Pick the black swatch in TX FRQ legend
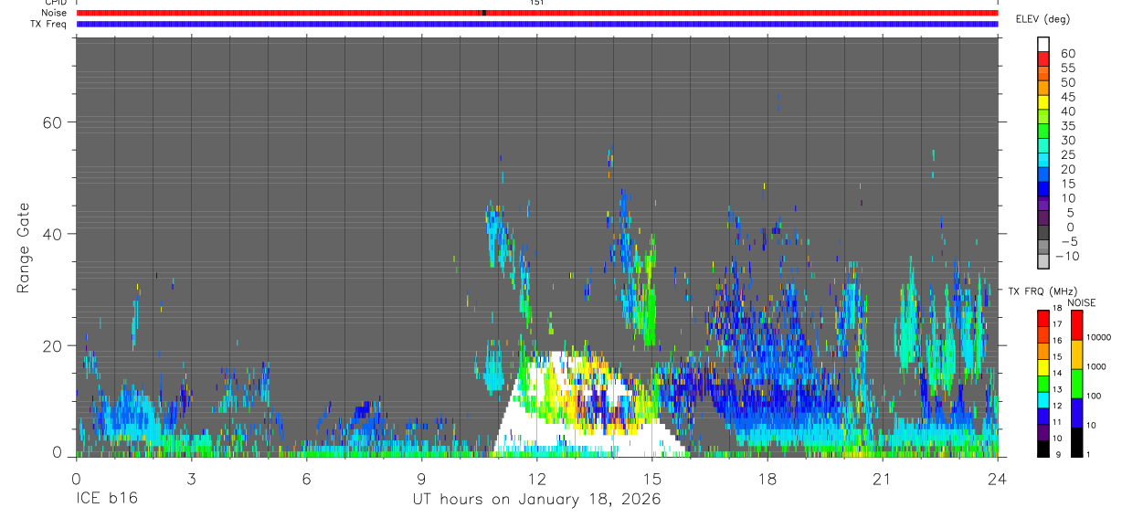1122x518 pixels. pyautogui.click(x=1043, y=449)
